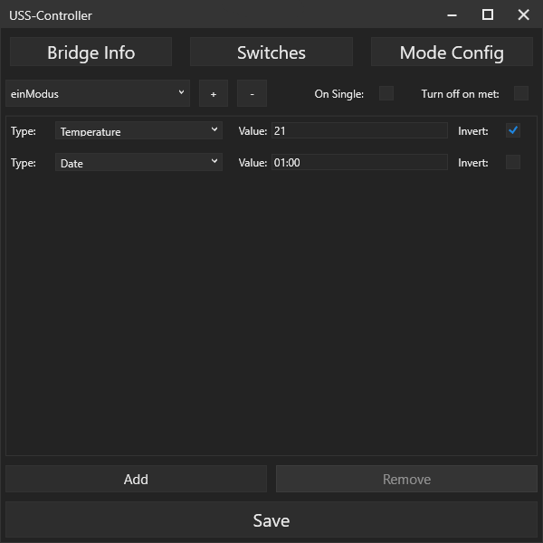This screenshot has width=543, height=543.
Task: Click the Remove button
Action: [406, 479]
